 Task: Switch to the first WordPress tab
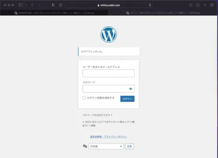54,13
